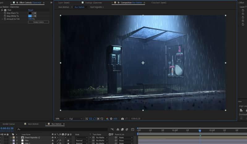Click the timeline current time indicator
247x144 pixels.
pyautogui.click(x=200, y=131)
